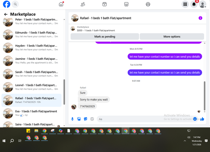
Task: Open the conversation with Jasmine
Action: (31, 61)
